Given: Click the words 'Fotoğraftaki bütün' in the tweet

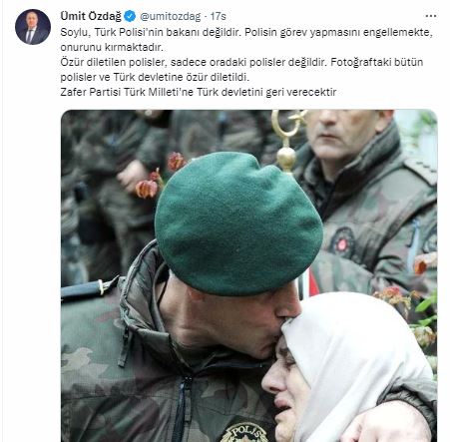Looking at the screenshot, I should tap(377, 62).
